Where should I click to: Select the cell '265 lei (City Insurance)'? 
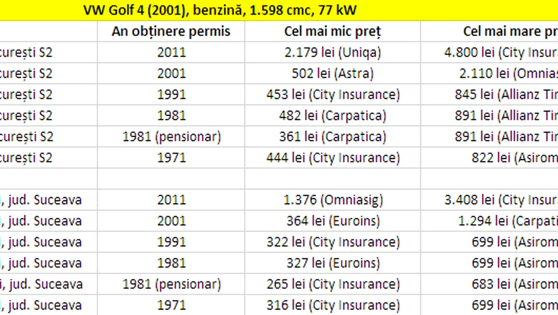tap(332, 284)
